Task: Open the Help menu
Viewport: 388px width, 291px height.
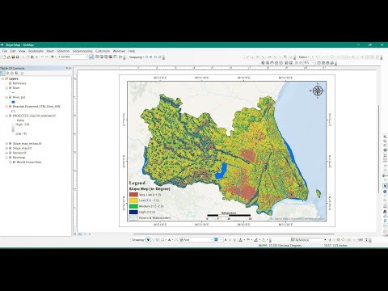Action: [x=132, y=51]
